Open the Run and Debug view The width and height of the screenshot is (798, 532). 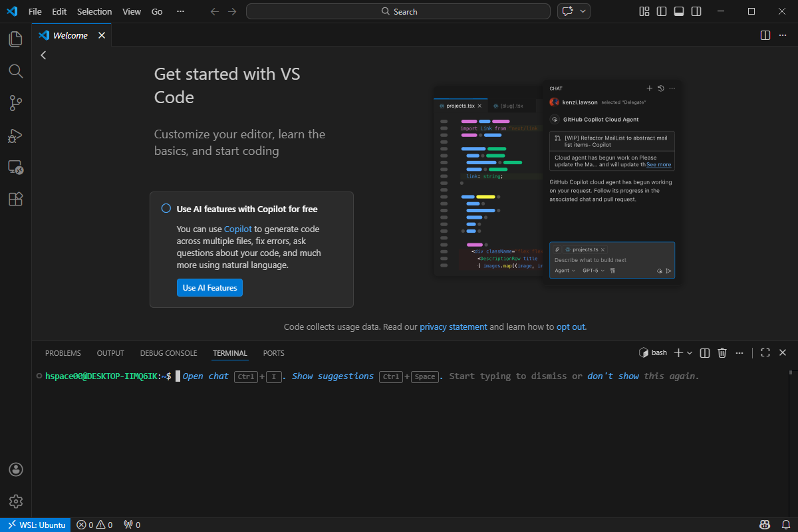click(15, 136)
